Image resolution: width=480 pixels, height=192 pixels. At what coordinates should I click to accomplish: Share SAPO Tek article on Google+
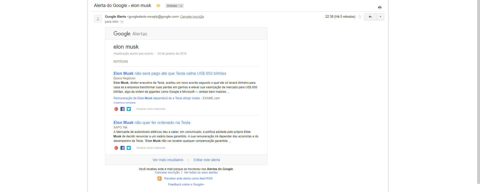(116, 148)
